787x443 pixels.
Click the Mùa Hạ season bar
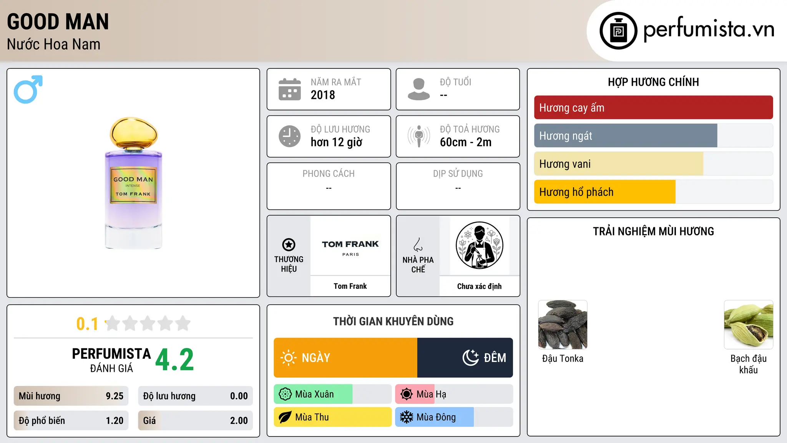pos(454,394)
